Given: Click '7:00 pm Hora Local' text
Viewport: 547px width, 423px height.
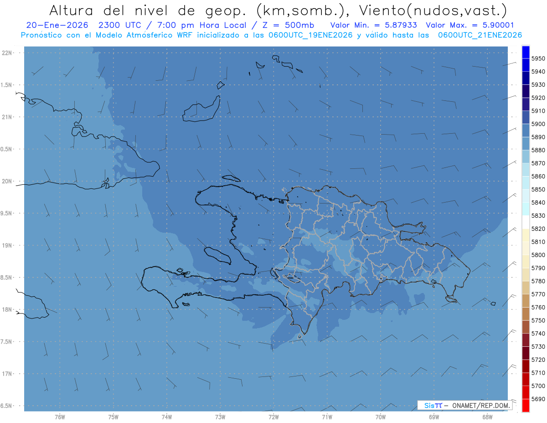Looking at the screenshot, I should 201,25.
